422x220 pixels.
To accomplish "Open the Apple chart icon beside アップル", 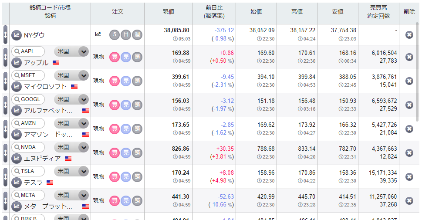I will pyautogui.click(x=17, y=63).
